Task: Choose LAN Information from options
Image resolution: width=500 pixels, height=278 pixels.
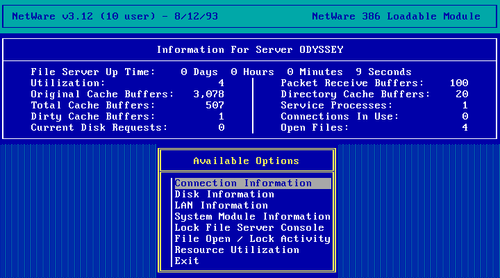Action: pyautogui.click(x=221, y=206)
